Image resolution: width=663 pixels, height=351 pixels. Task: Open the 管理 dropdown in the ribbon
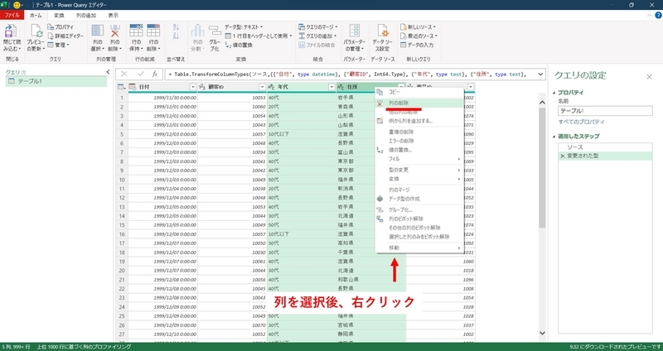(x=58, y=45)
